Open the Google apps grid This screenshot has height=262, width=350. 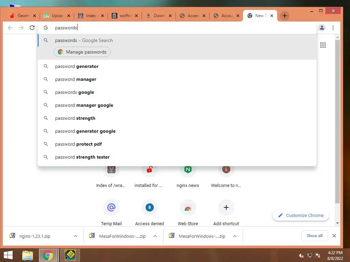click(323, 45)
